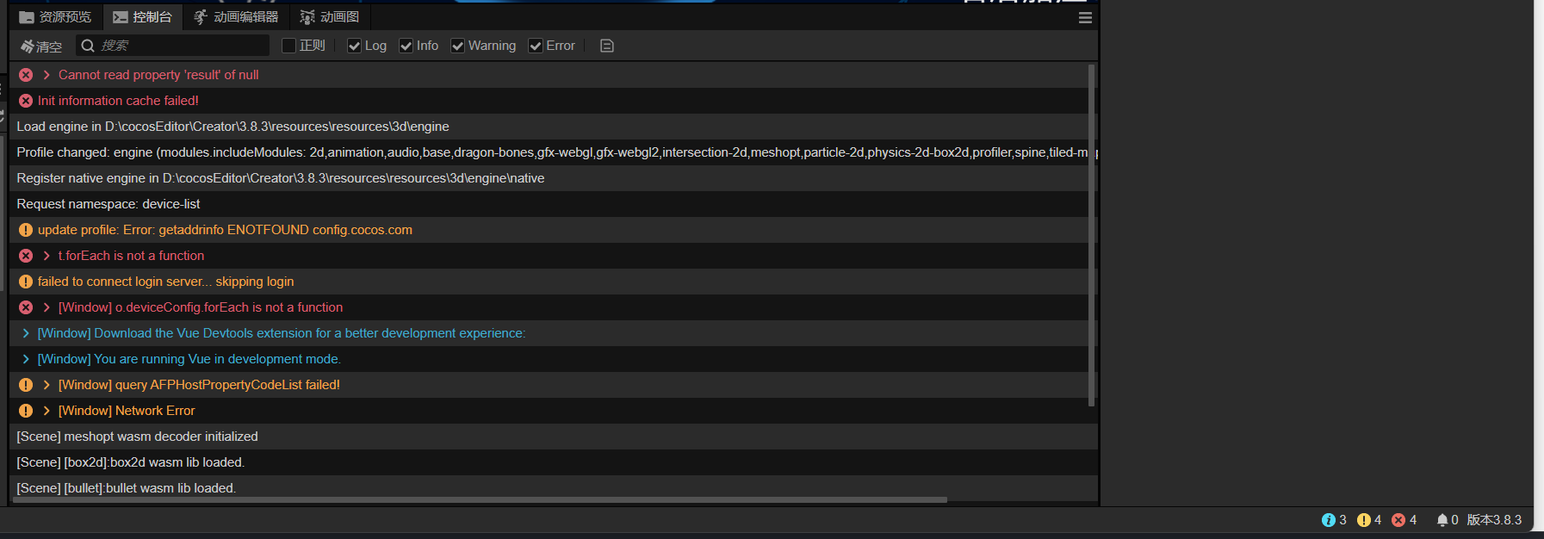Select 'failed to connect login server' message
The image size is (1544, 539).
166,282
